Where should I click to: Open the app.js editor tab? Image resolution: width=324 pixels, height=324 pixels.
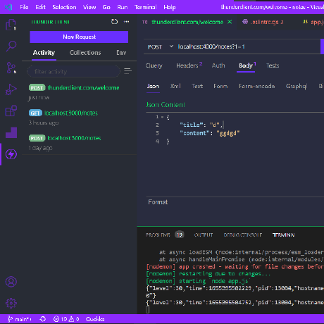pos(313,22)
